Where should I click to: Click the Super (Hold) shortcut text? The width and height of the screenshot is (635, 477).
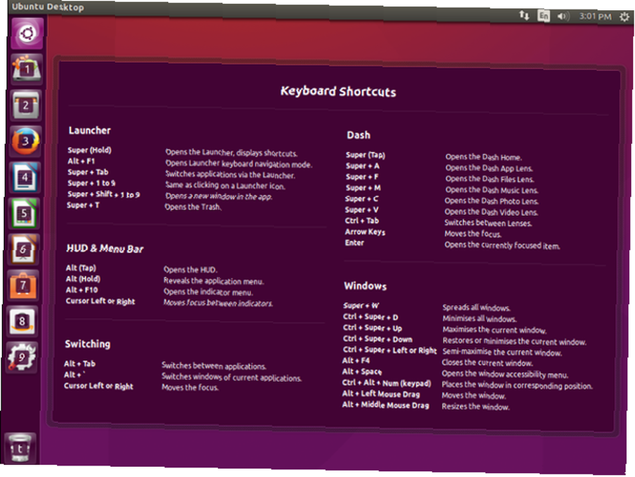[90, 150]
